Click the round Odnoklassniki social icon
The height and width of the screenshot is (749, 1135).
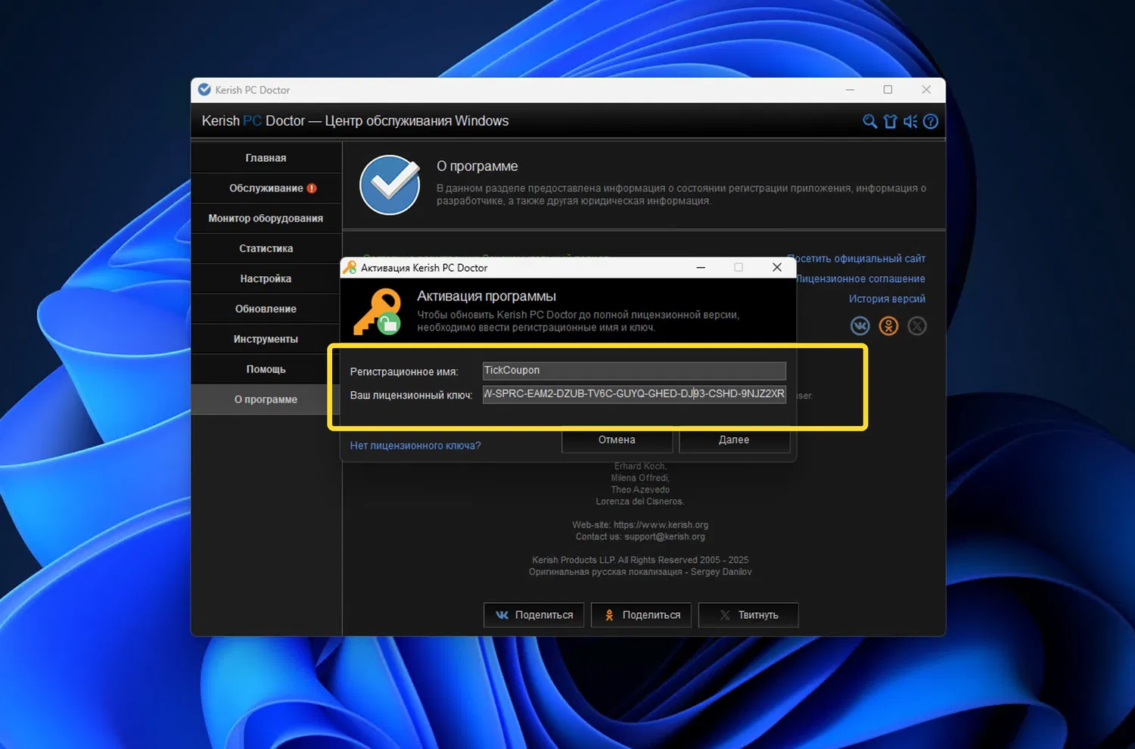pyautogui.click(x=888, y=325)
